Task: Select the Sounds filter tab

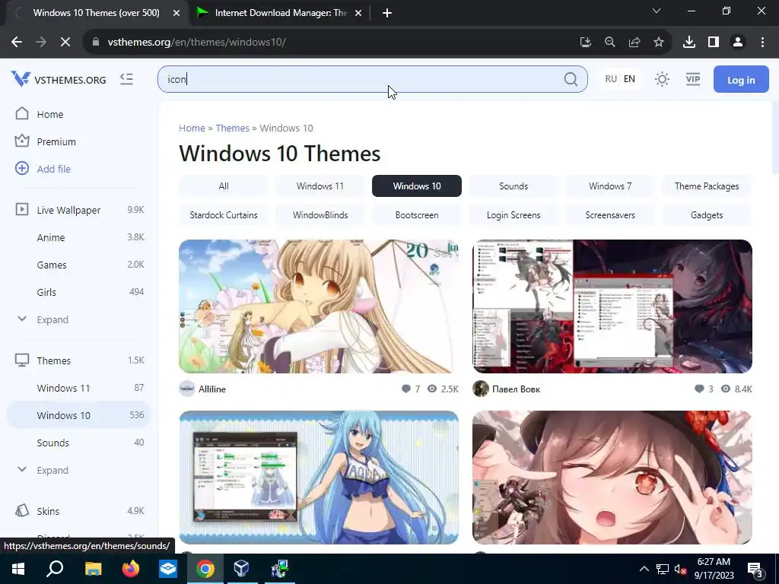Action: [x=514, y=186]
